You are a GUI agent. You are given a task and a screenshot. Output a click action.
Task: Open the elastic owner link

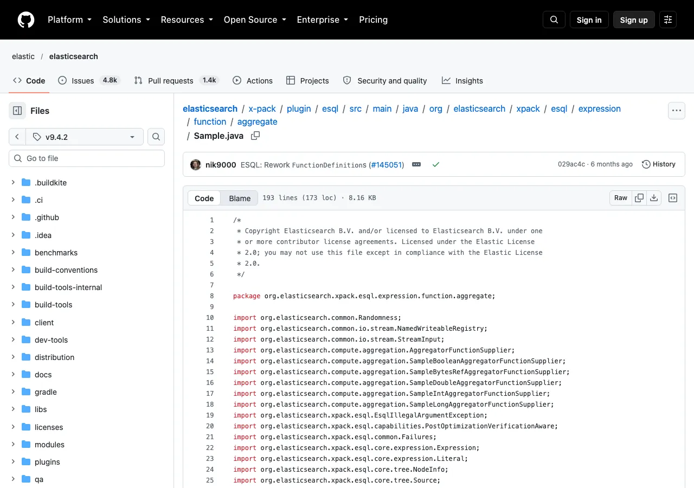[x=23, y=56]
